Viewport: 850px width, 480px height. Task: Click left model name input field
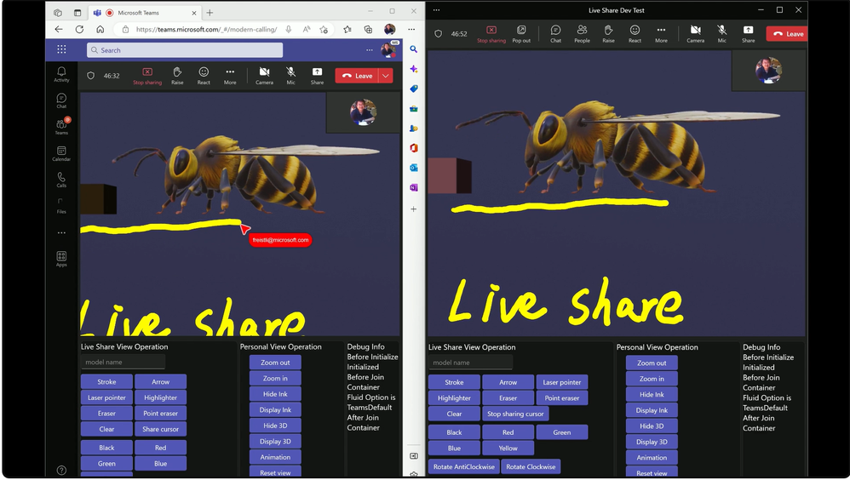[x=123, y=362]
